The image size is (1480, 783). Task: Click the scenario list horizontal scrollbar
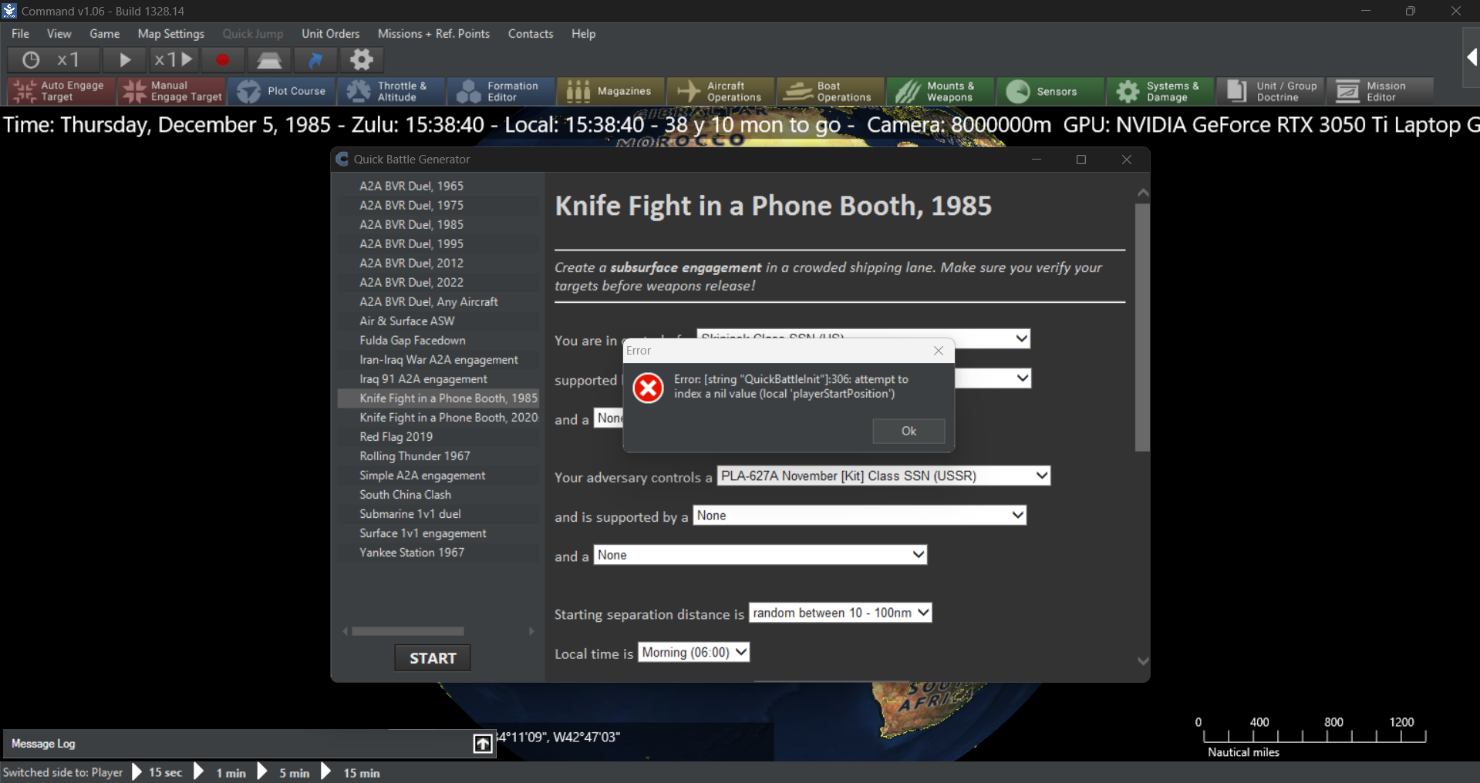pos(408,631)
